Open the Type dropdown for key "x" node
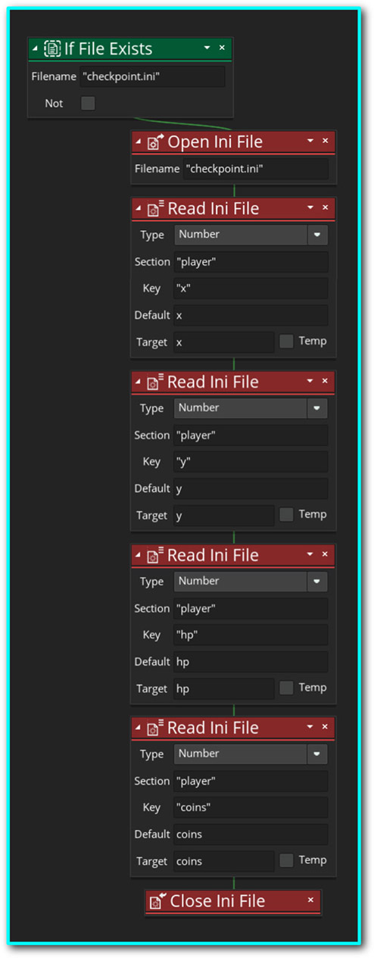374x958 pixels. (x=317, y=235)
